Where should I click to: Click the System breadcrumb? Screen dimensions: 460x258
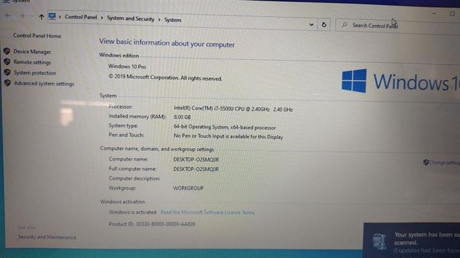[173, 20]
